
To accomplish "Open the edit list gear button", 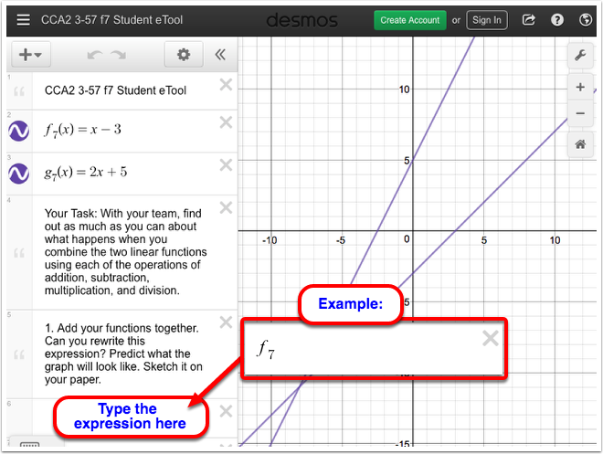I will click(184, 55).
